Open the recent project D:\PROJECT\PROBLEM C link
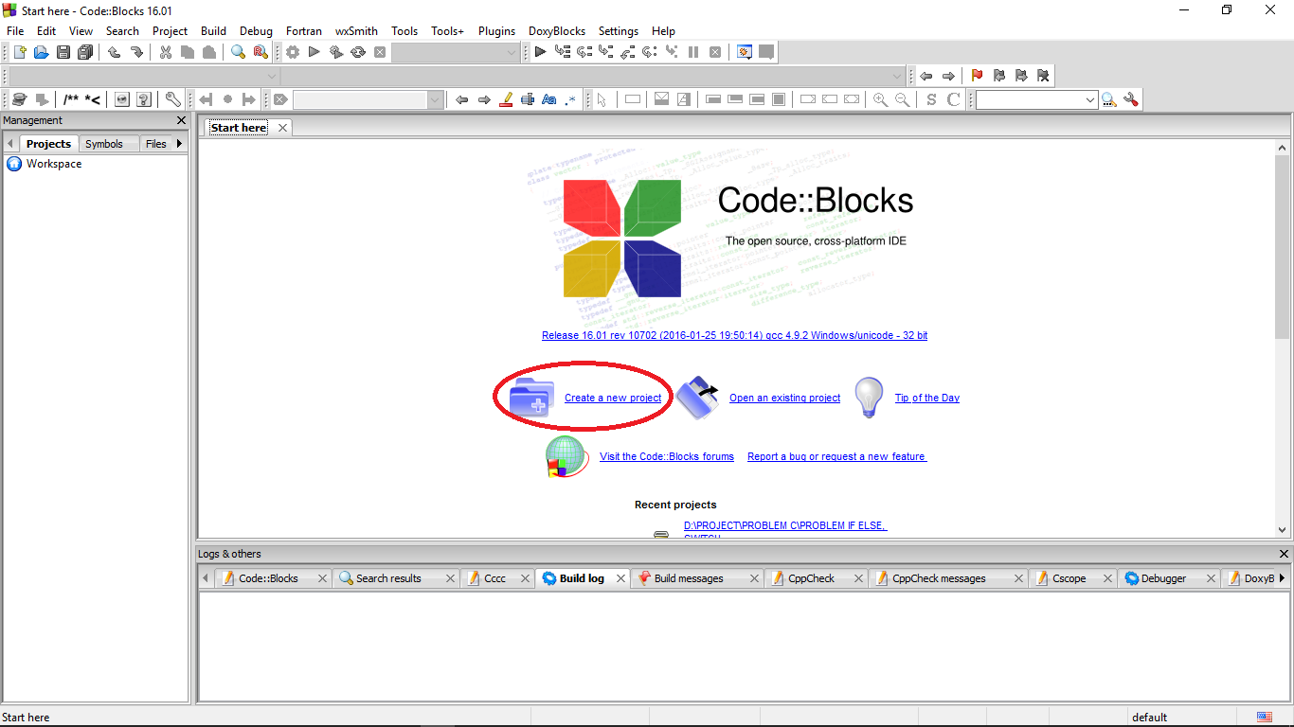 pos(785,525)
